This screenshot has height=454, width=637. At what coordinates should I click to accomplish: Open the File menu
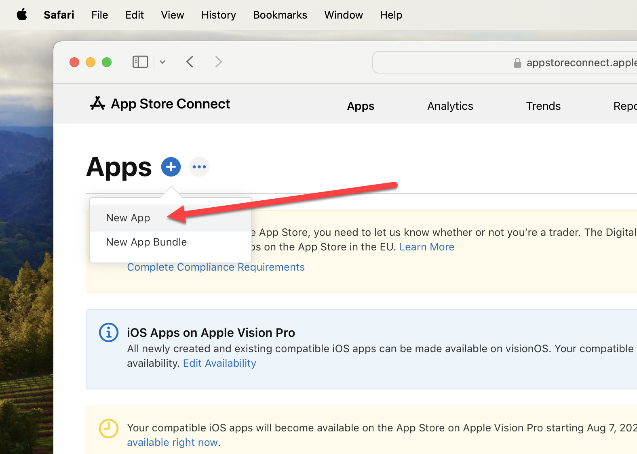[99, 15]
